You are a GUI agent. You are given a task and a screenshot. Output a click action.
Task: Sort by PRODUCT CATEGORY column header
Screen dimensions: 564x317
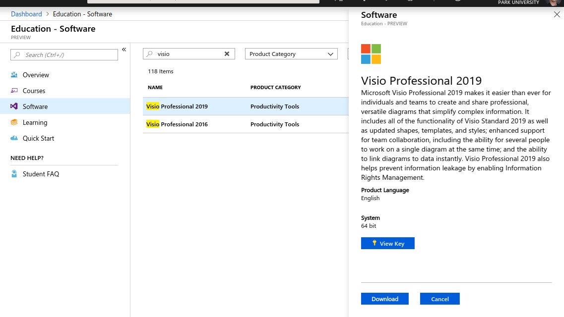pos(275,87)
